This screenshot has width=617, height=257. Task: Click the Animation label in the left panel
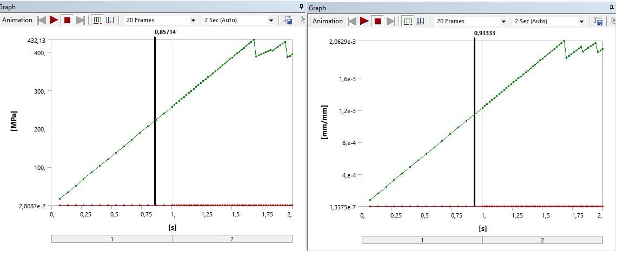click(x=17, y=20)
